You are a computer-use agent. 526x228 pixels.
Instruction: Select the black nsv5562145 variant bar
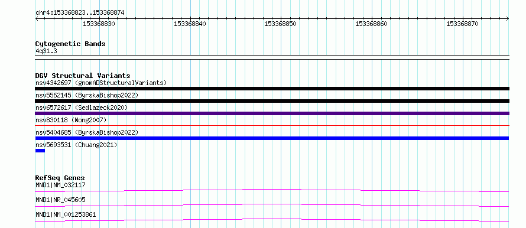coord(272,101)
